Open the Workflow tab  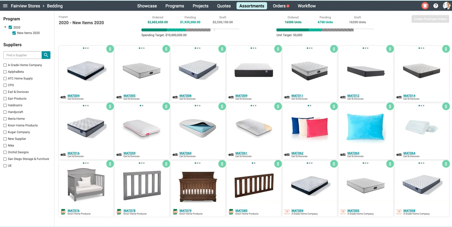pos(307,6)
